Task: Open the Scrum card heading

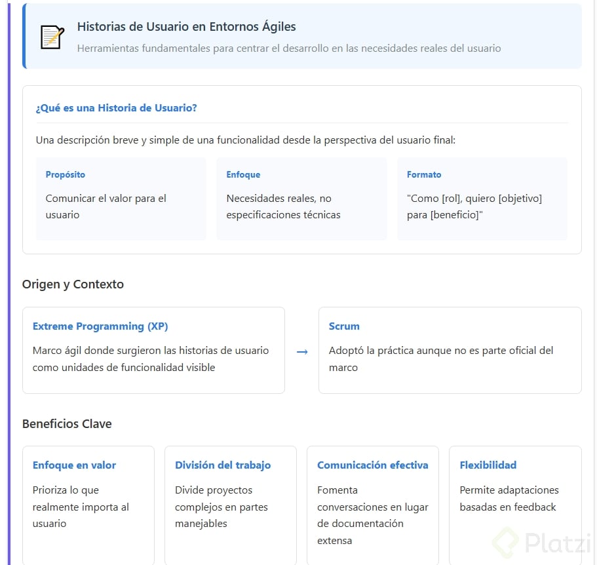Action: pyautogui.click(x=344, y=326)
